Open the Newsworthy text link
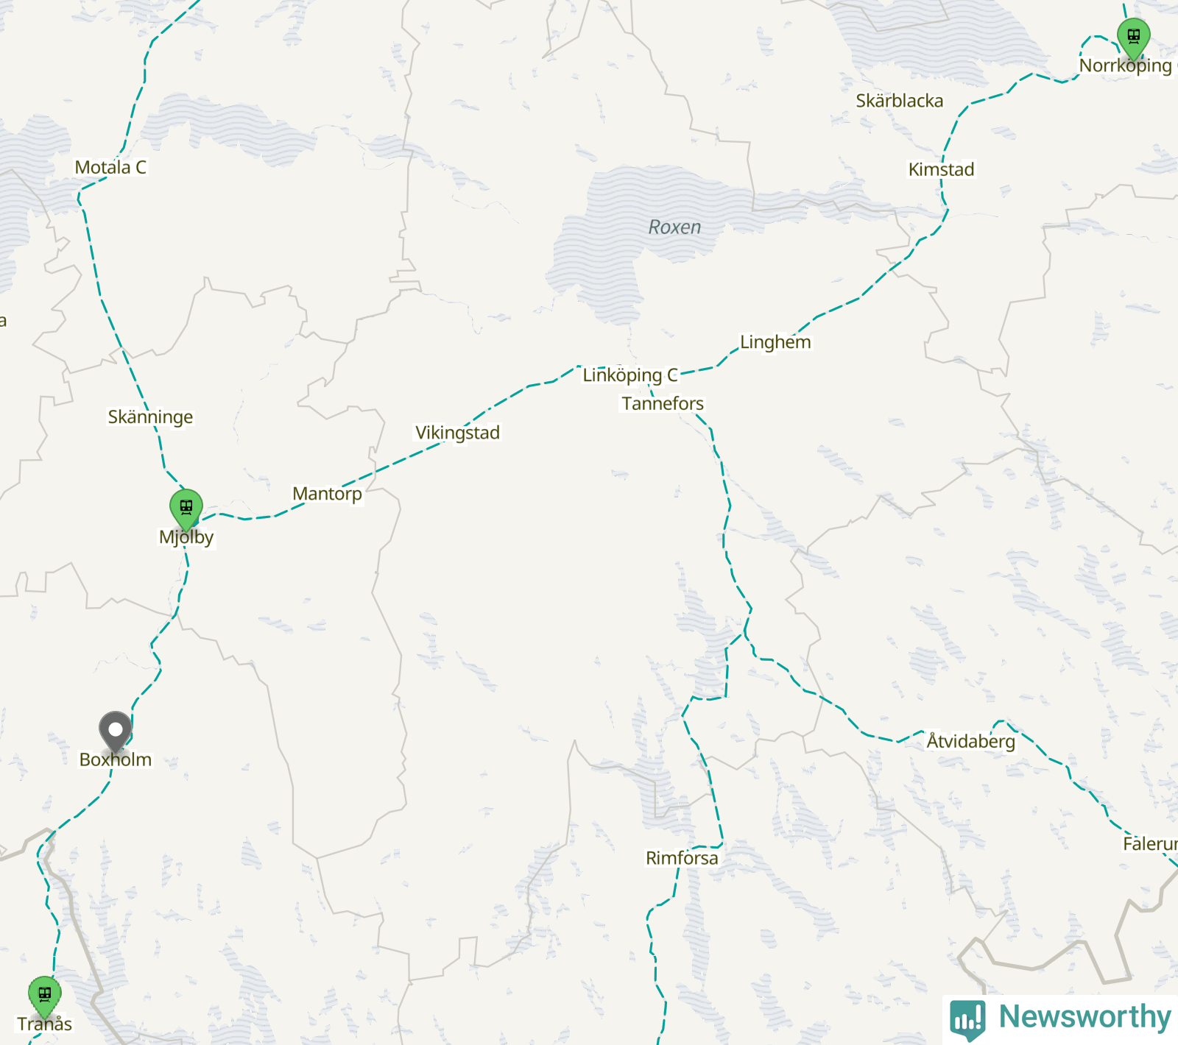 [1084, 1017]
